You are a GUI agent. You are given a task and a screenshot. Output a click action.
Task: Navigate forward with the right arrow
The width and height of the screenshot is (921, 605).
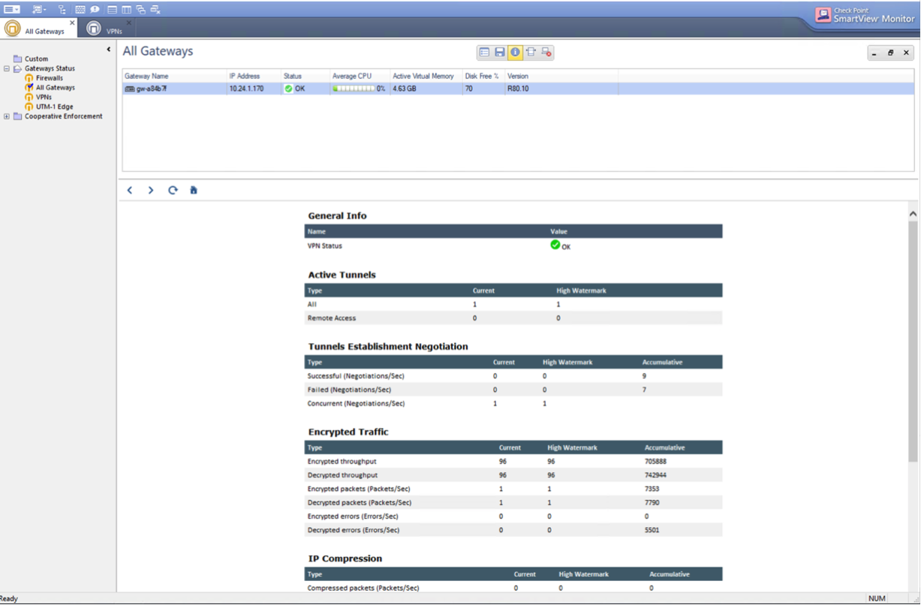(x=151, y=191)
